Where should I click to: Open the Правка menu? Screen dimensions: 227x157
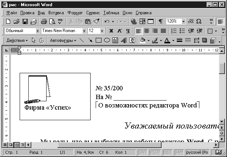pos(27,13)
